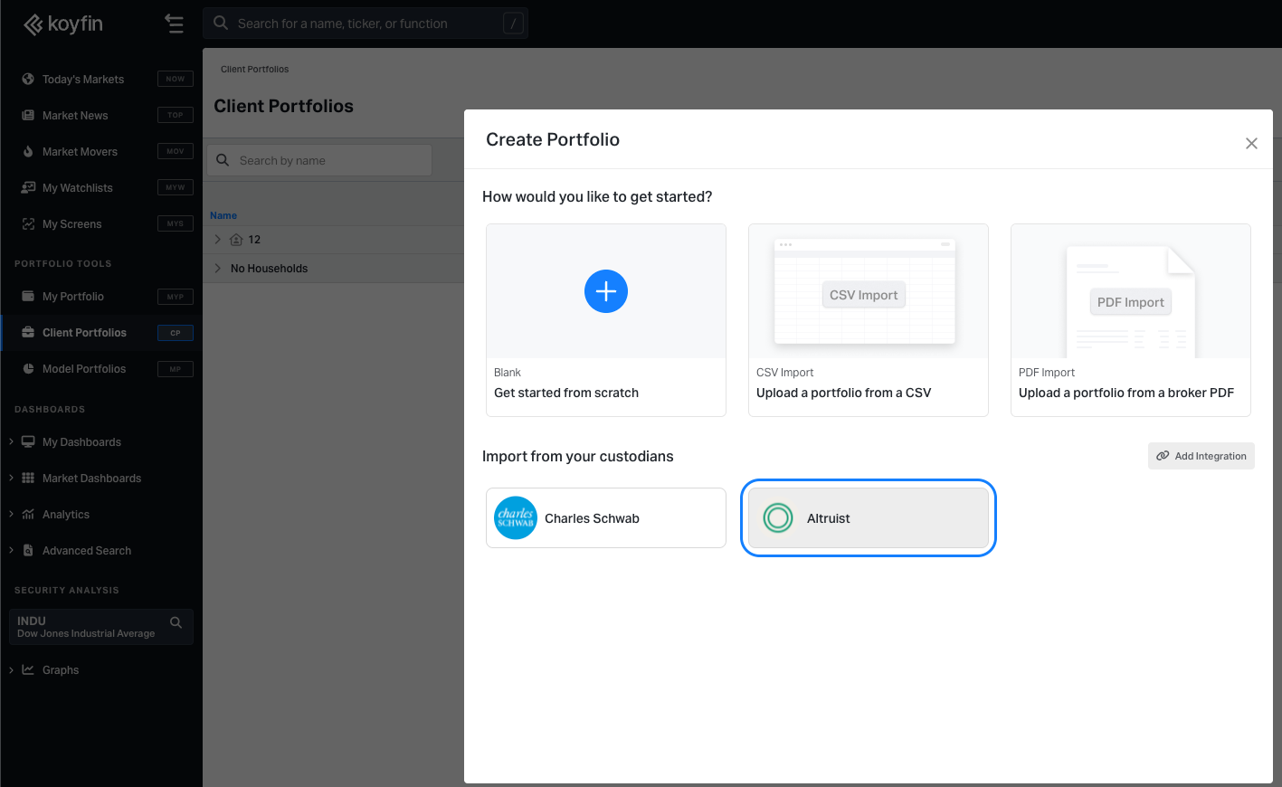This screenshot has width=1282, height=787.
Task: Open My Screens
Action: [x=71, y=224]
